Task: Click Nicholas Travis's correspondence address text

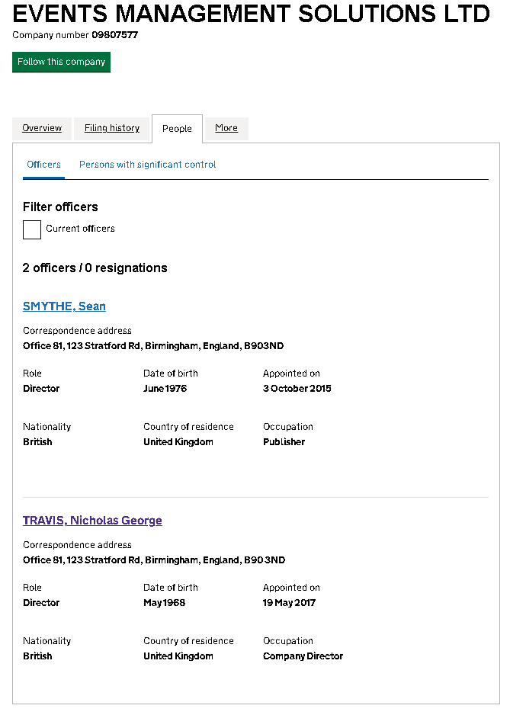Action: tap(154, 560)
